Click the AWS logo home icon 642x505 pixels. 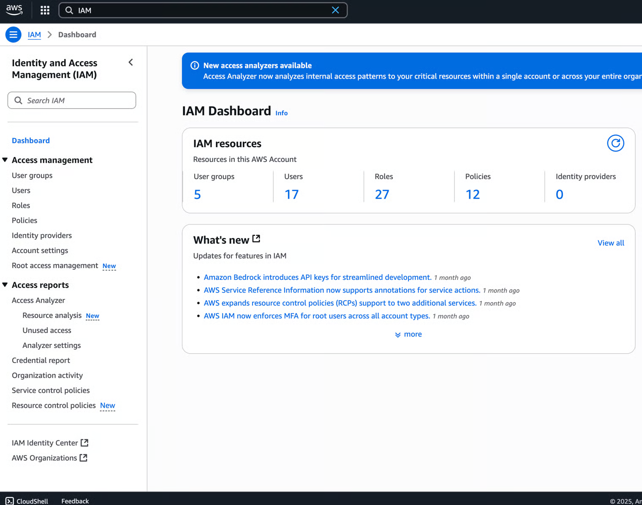[14, 10]
